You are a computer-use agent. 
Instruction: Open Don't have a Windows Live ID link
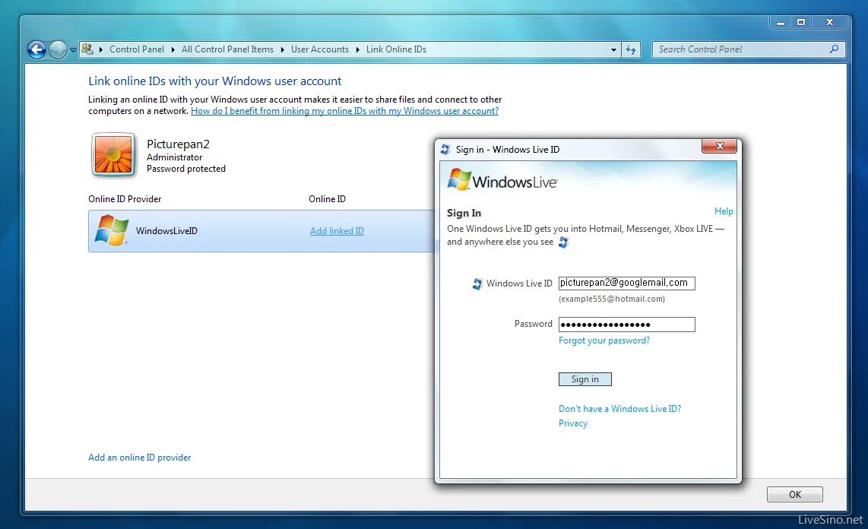[x=619, y=408]
